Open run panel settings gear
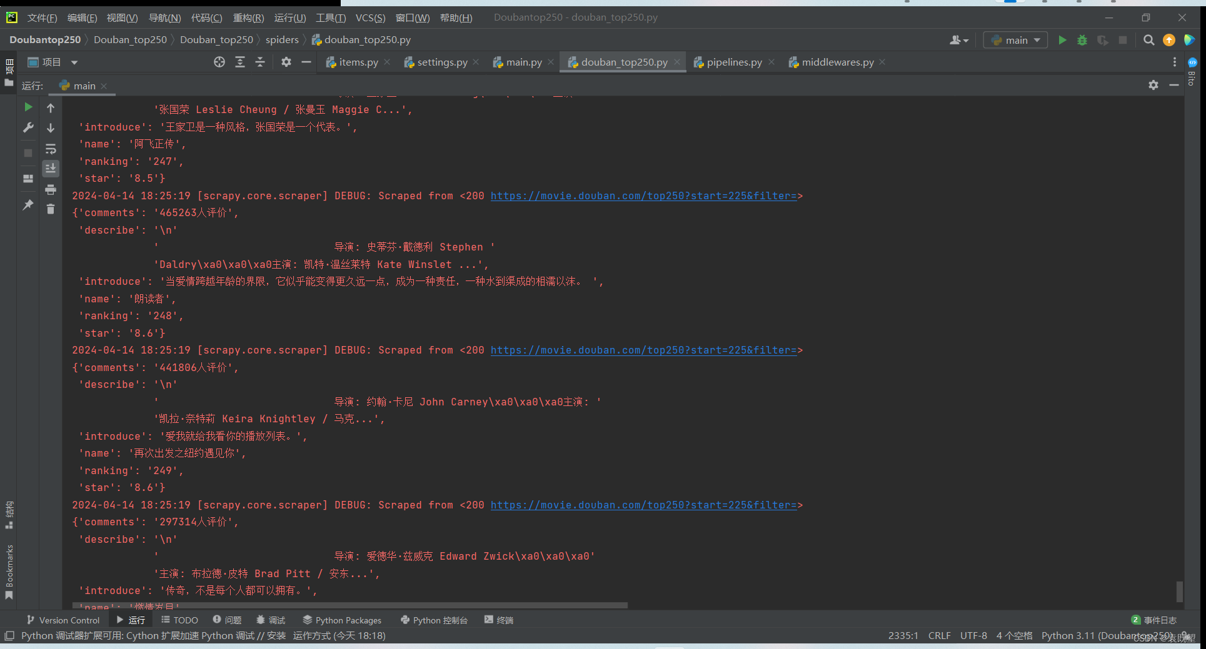The width and height of the screenshot is (1206, 649). point(1153,85)
